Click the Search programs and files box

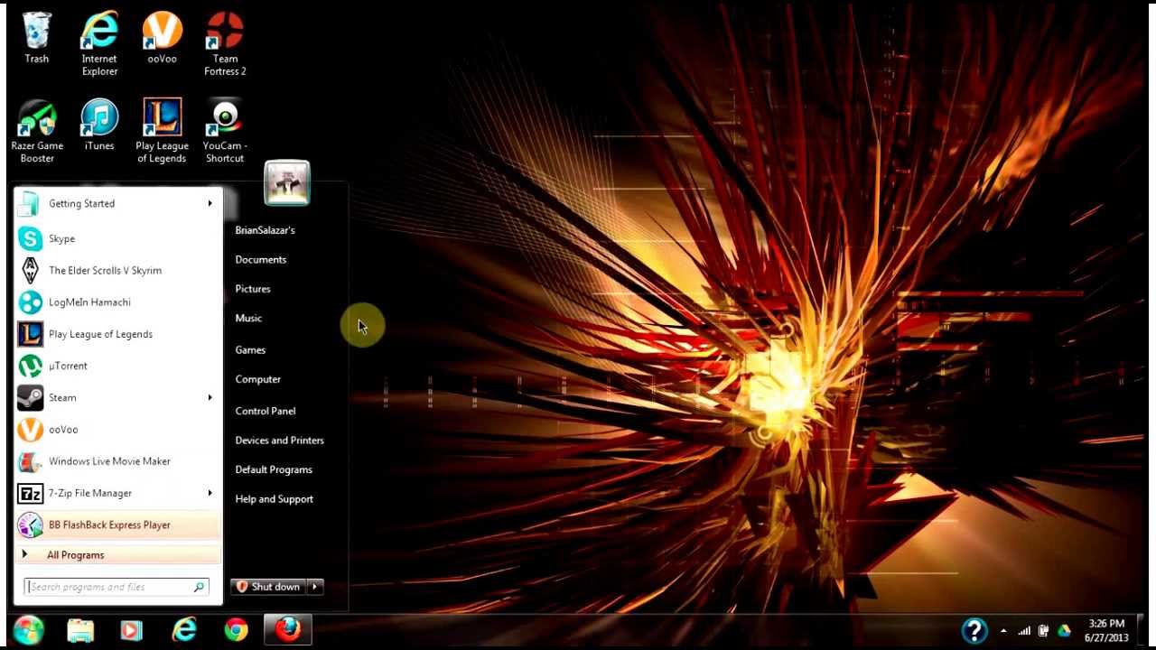coord(117,587)
